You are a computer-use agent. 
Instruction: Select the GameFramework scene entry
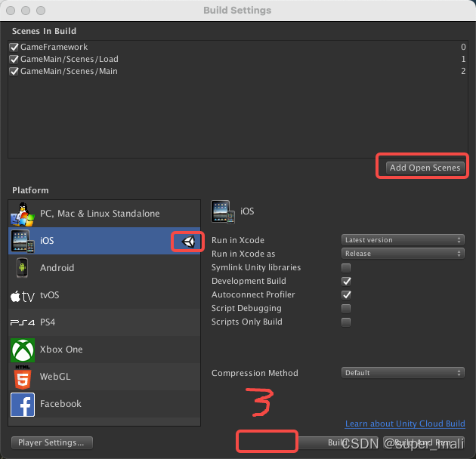(x=238, y=47)
